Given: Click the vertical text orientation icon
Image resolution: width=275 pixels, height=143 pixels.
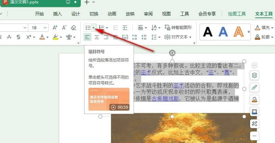Looking at the screenshot, I should coord(154,28).
